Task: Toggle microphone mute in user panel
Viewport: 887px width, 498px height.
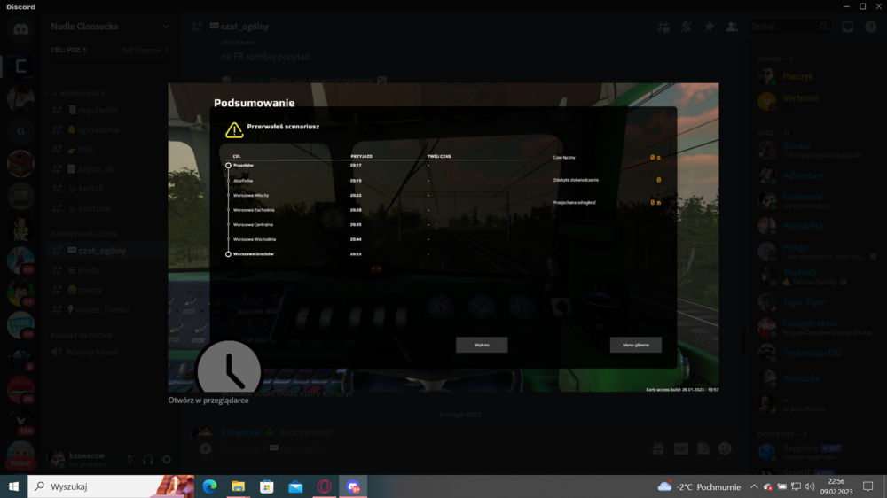Action: [130, 460]
